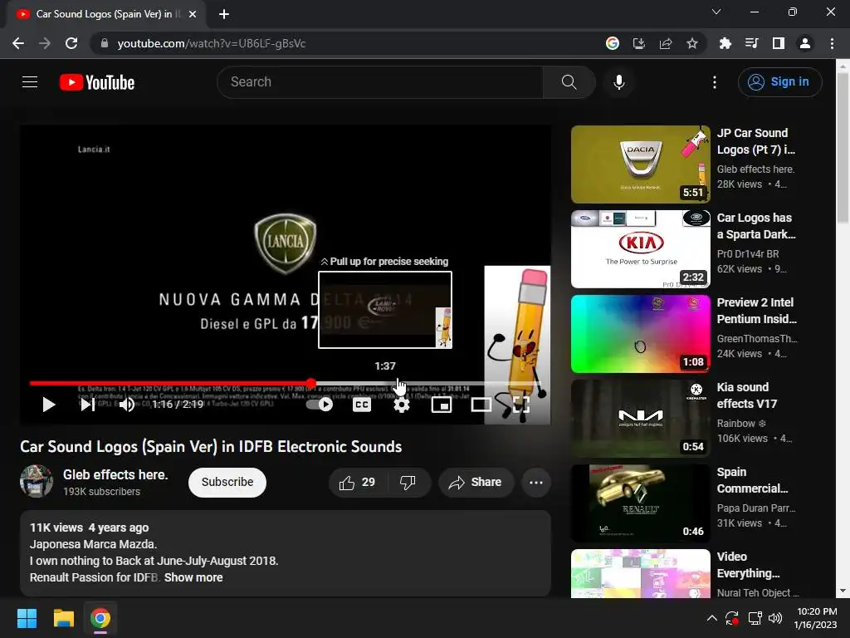Open JP Car Sound Logos Dacia thumbnail
Screen dimensions: 850x638
coord(640,164)
